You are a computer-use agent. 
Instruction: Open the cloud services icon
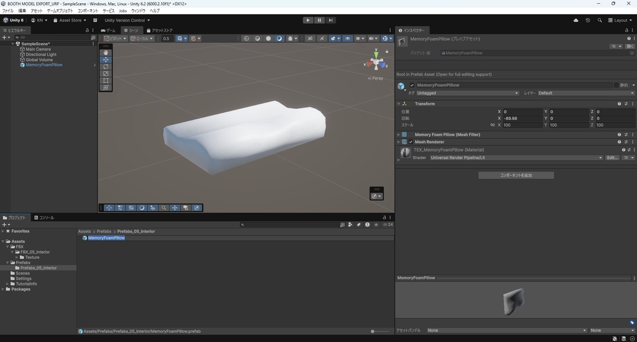coord(575,21)
